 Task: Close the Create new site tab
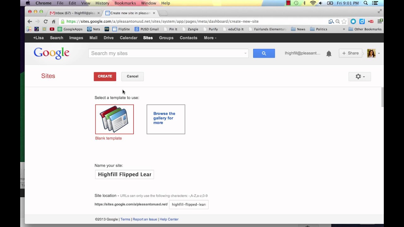click(154, 13)
